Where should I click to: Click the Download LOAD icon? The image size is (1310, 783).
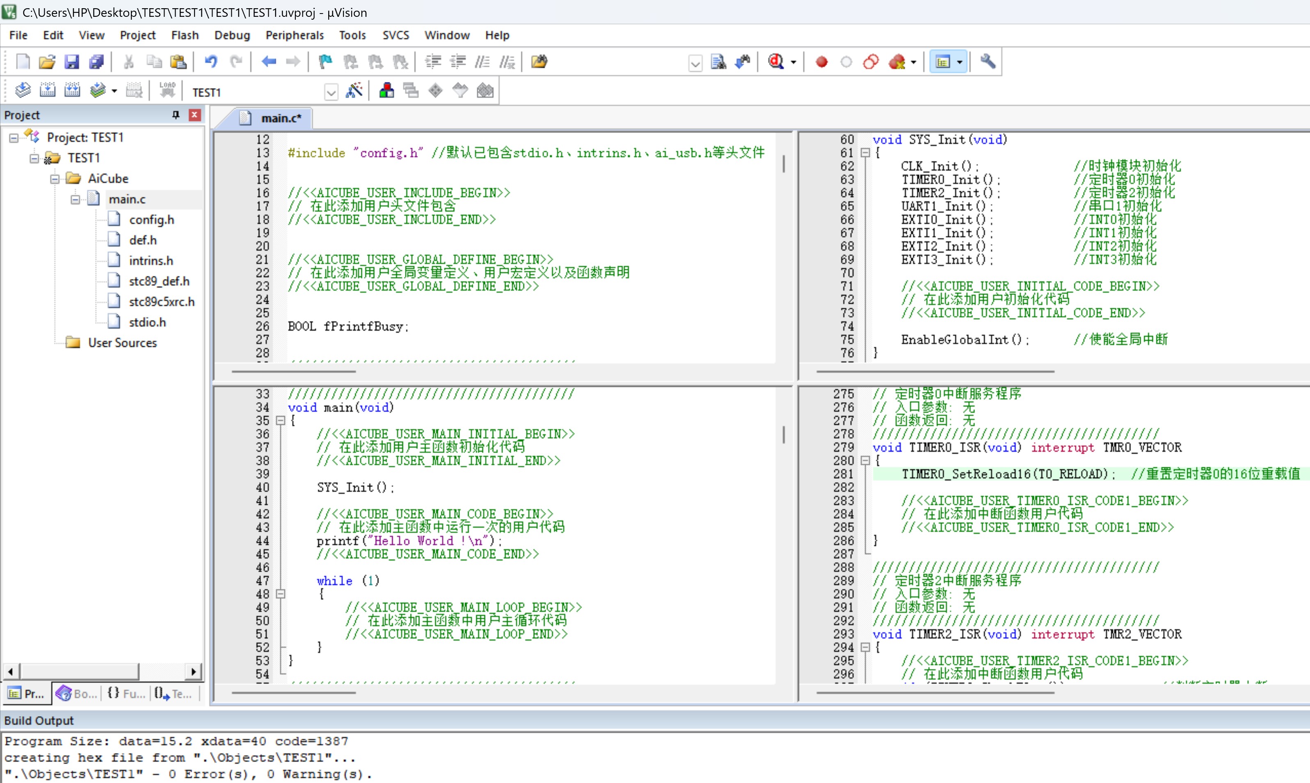click(x=167, y=91)
